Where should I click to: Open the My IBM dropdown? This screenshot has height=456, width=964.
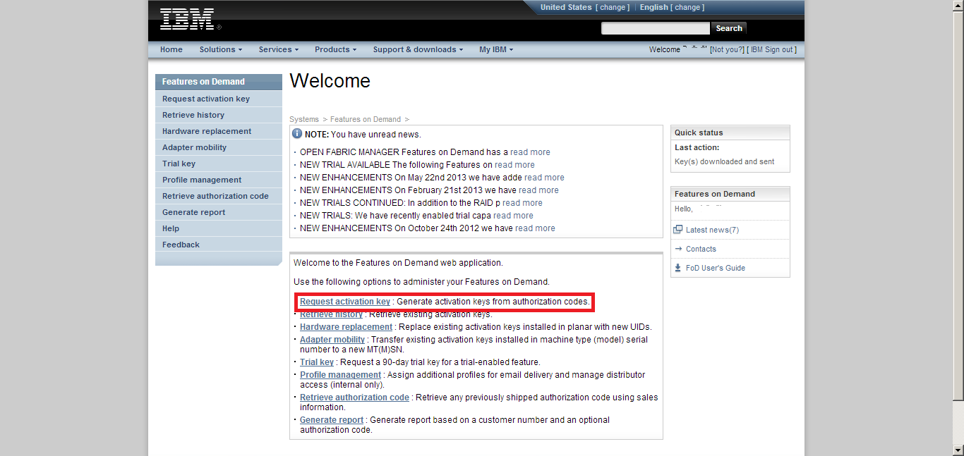coord(495,49)
